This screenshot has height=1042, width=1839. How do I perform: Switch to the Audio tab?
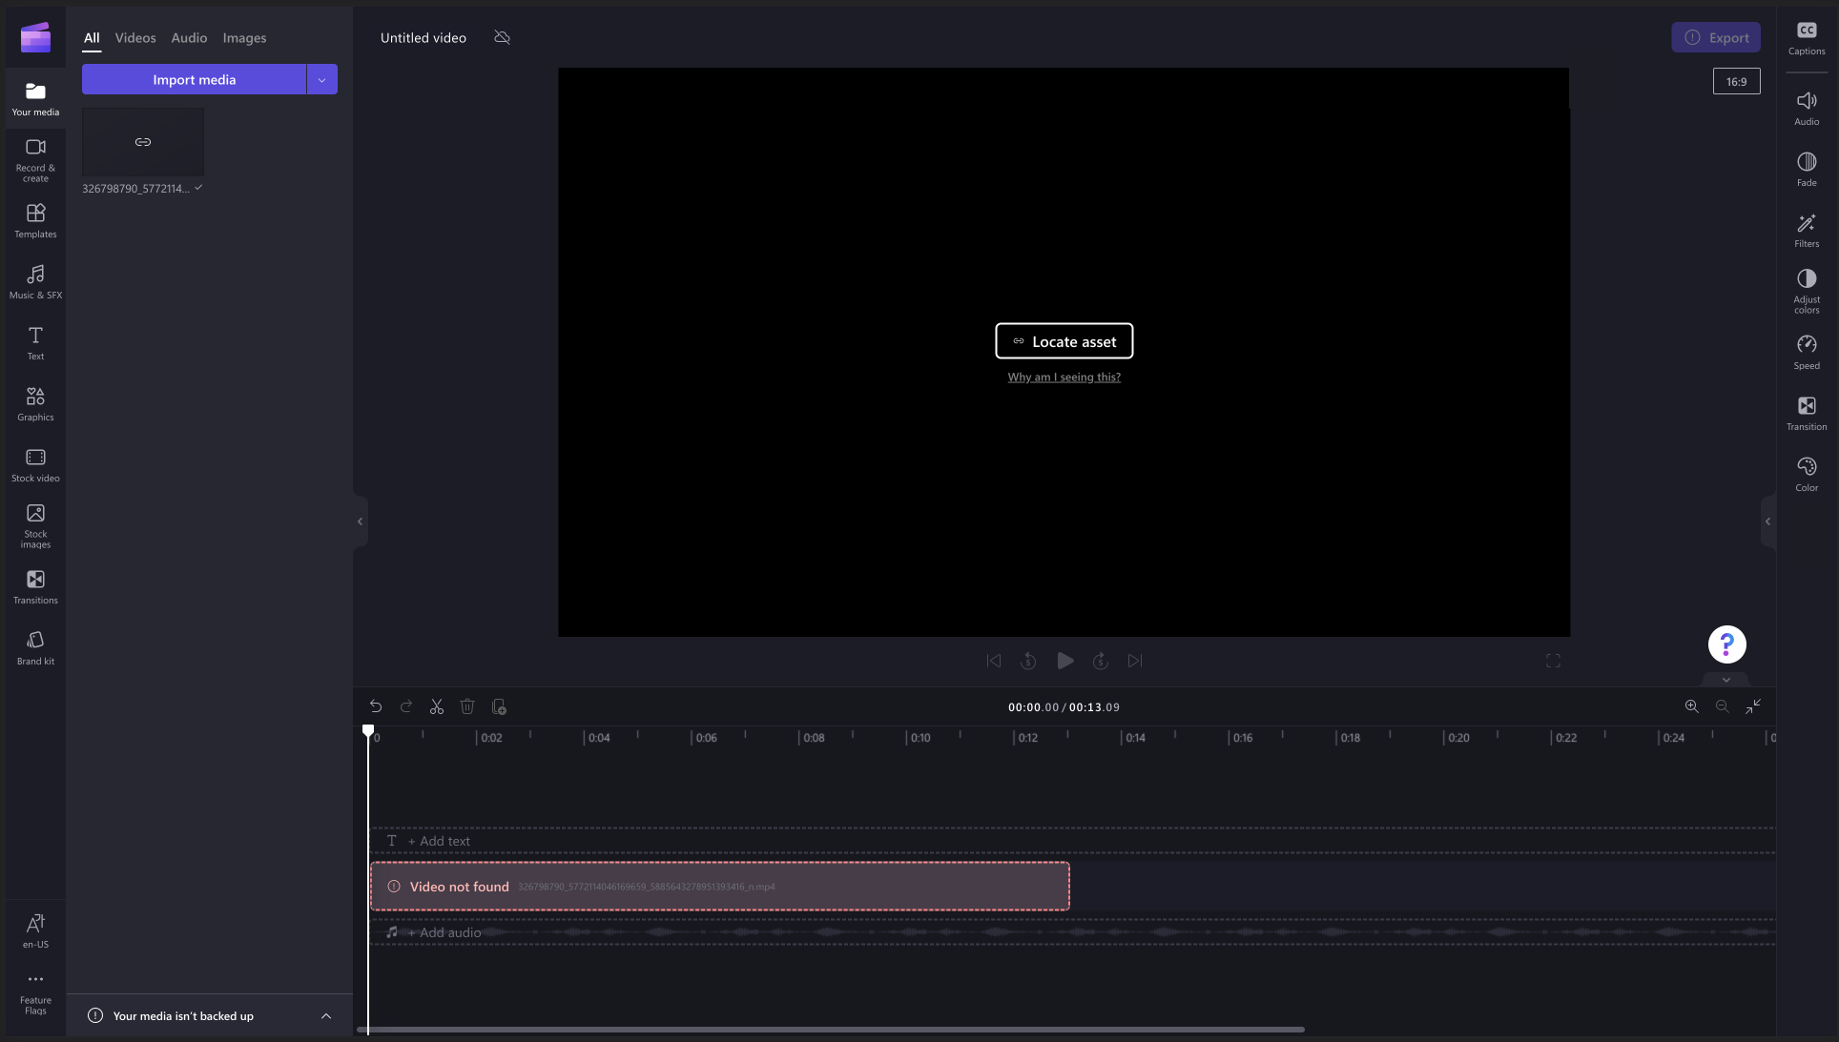tap(188, 38)
